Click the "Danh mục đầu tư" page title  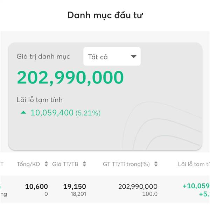point(105,15)
